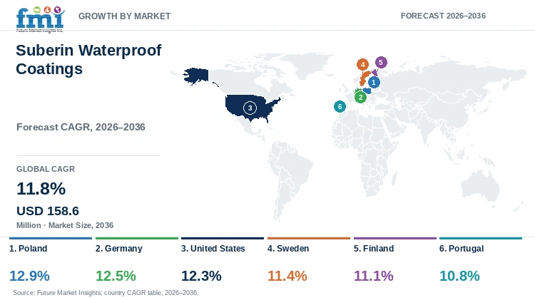Select the '5. Finland' country label
The height and width of the screenshot is (300, 535).
coord(374,249)
